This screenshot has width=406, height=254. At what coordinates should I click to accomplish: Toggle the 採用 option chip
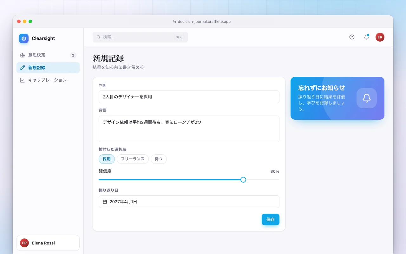(x=107, y=159)
